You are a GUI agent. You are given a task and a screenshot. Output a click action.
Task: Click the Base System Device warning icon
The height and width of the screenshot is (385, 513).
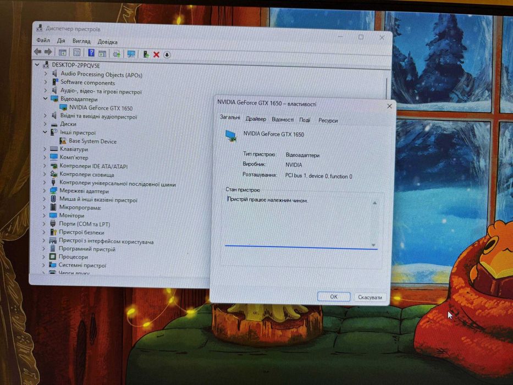point(63,141)
